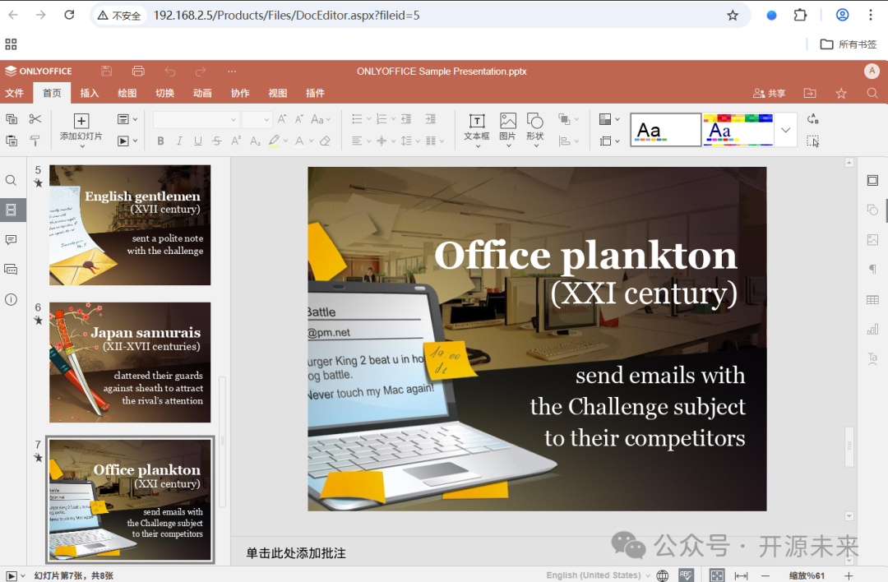Switch to the 插入 ribbon tab
888x582 pixels.
[x=89, y=93]
